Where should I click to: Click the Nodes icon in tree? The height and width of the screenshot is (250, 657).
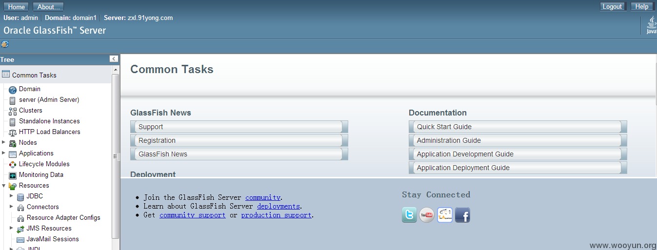coord(13,143)
